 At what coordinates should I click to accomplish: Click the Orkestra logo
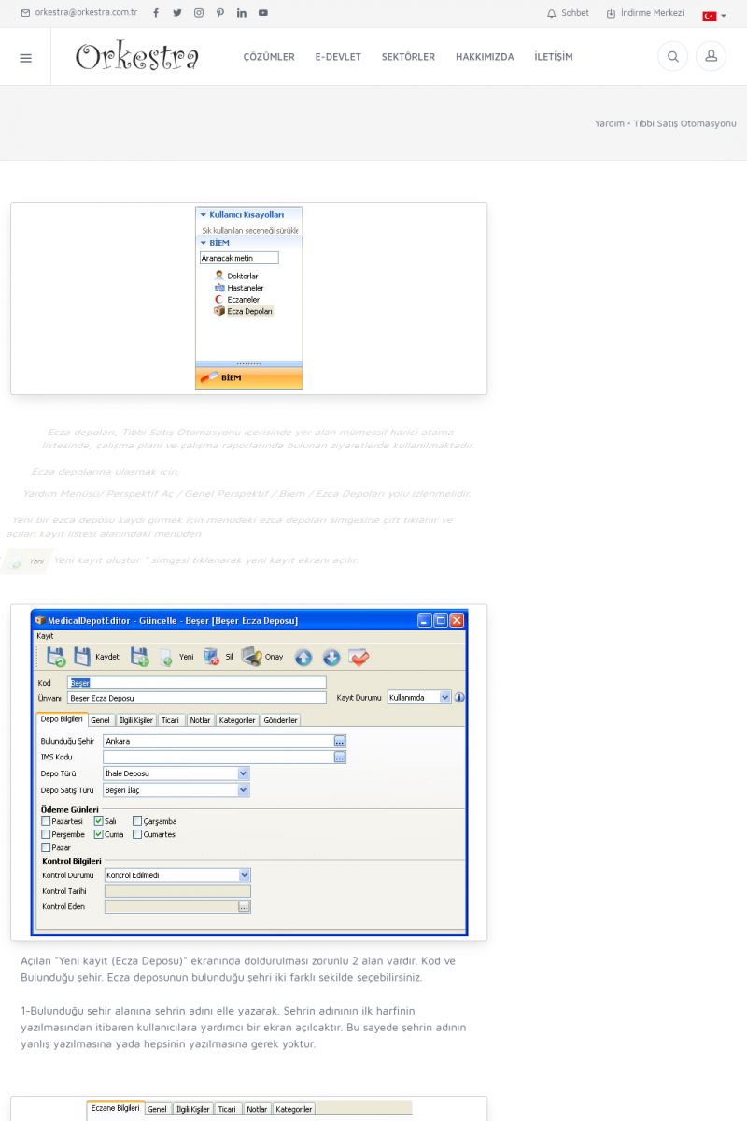(137, 57)
